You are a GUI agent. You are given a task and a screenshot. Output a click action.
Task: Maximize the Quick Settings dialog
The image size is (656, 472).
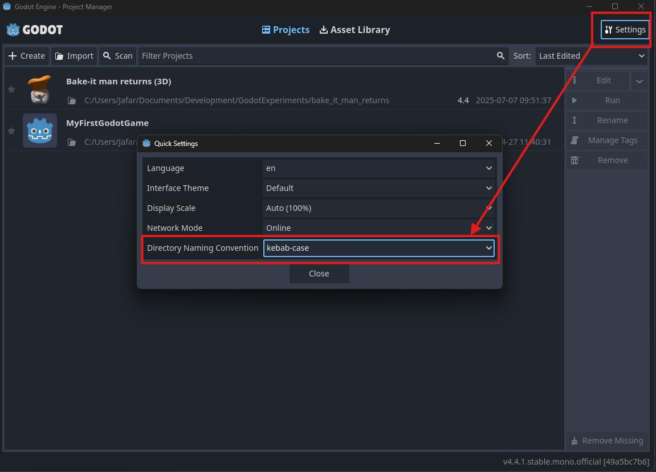[x=463, y=143]
